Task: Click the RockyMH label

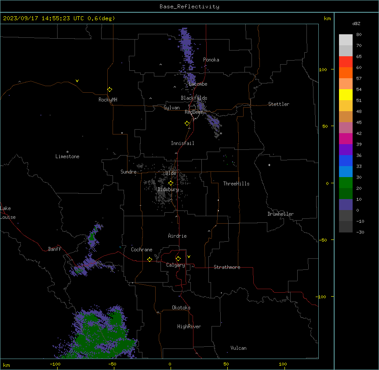Action: click(x=108, y=100)
